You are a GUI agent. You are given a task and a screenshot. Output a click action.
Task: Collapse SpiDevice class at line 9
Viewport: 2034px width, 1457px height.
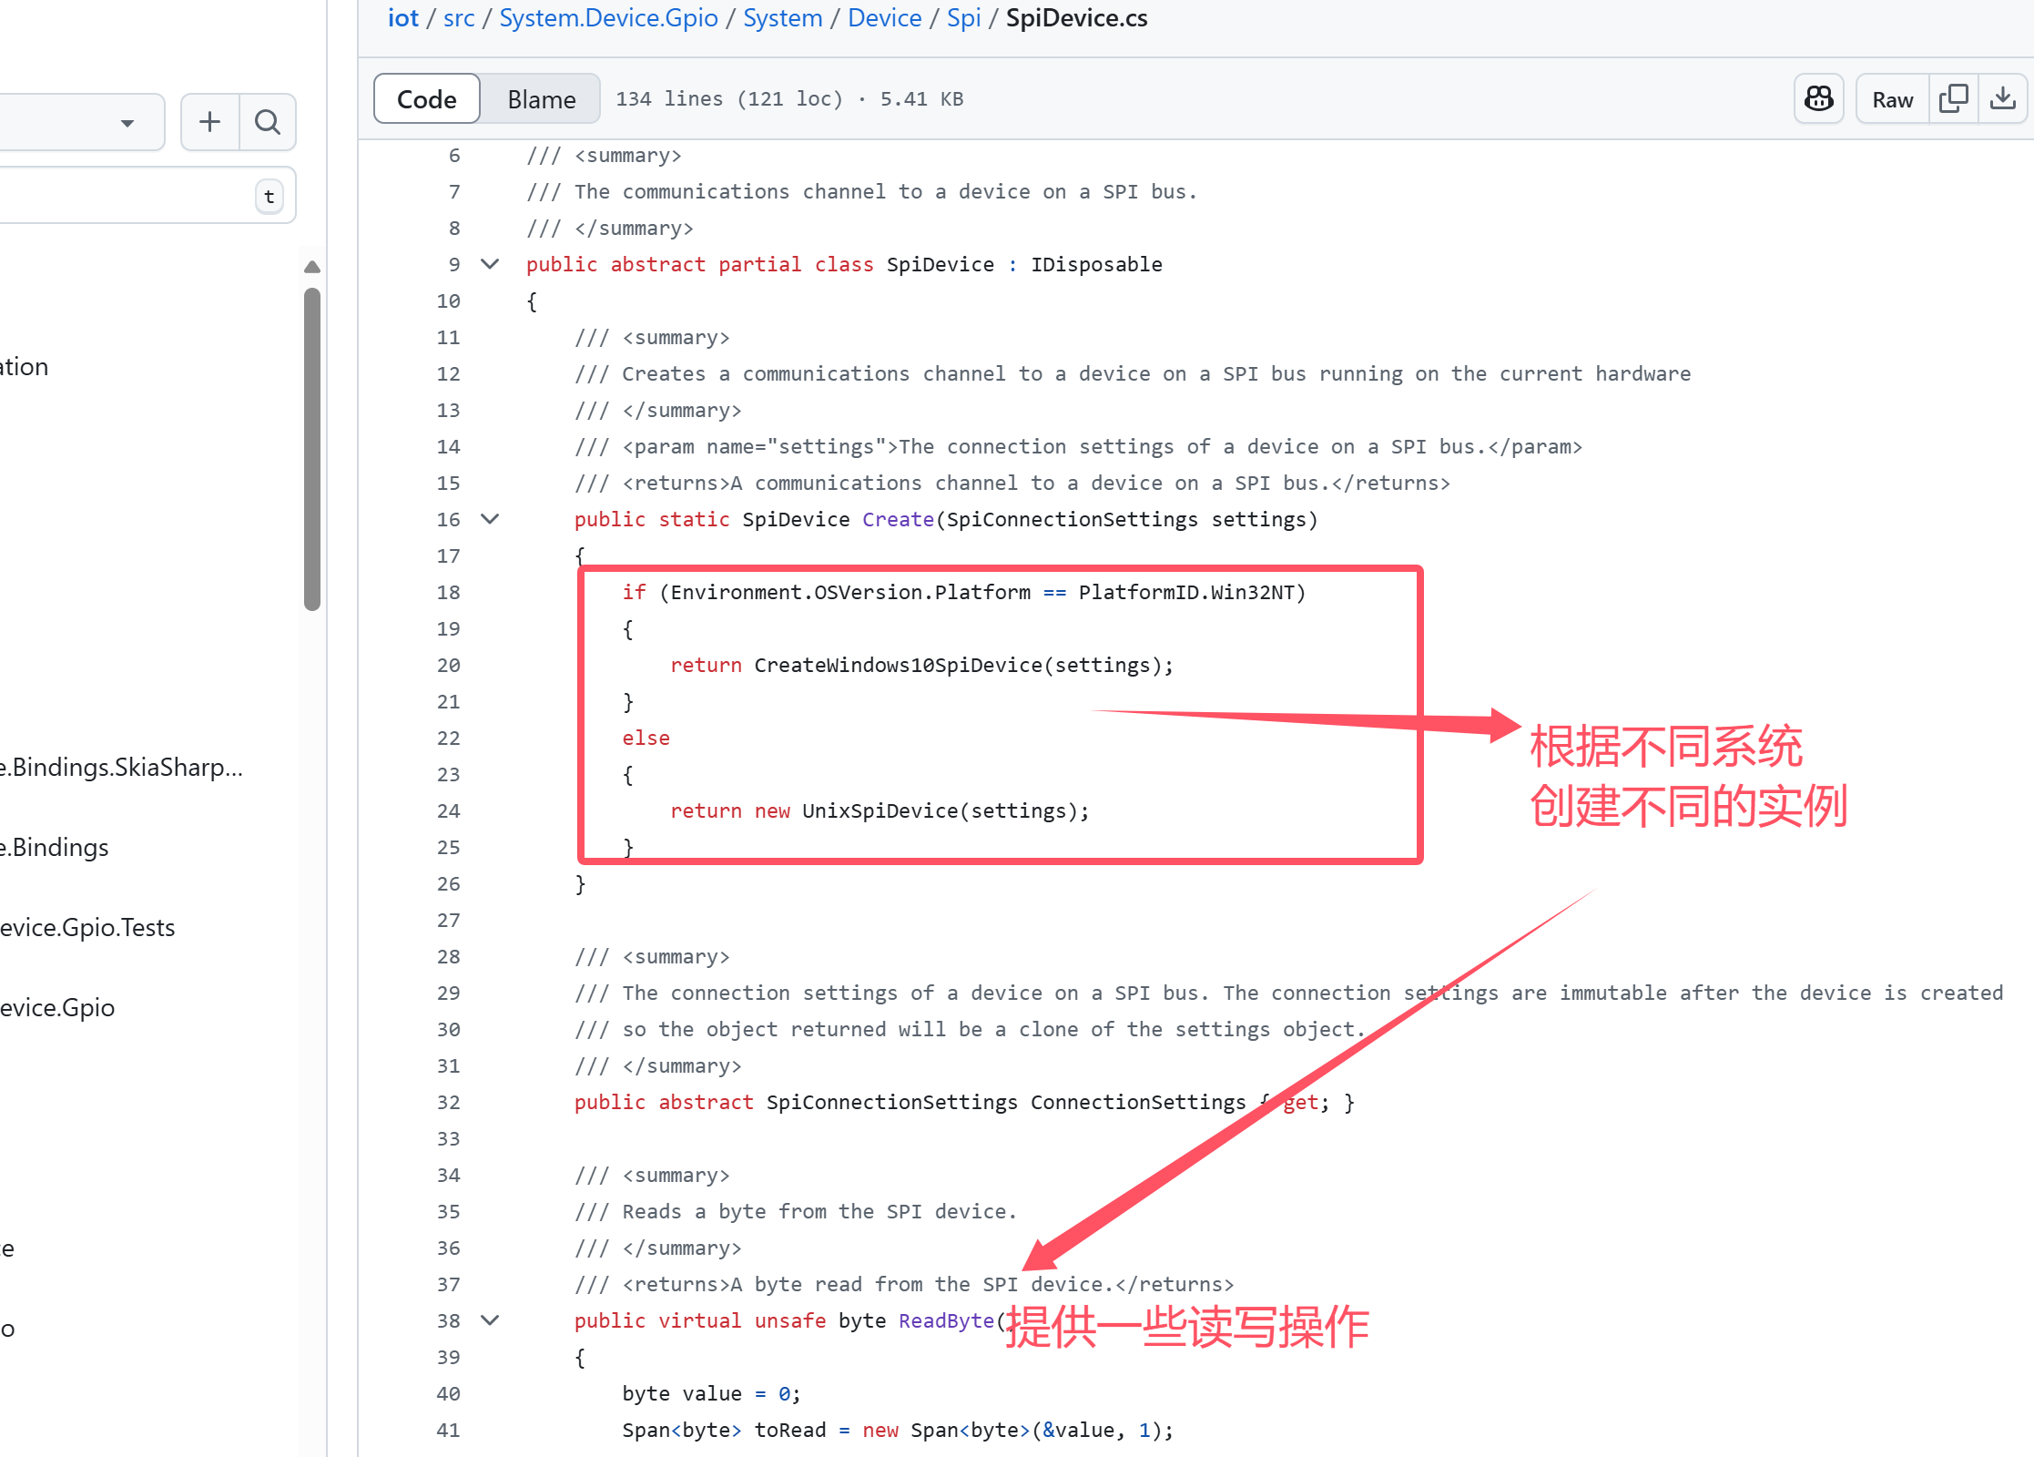tap(490, 264)
